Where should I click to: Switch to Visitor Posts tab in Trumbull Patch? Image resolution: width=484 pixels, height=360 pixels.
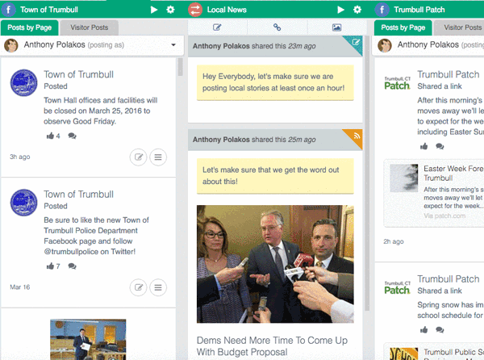click(460, 27)
